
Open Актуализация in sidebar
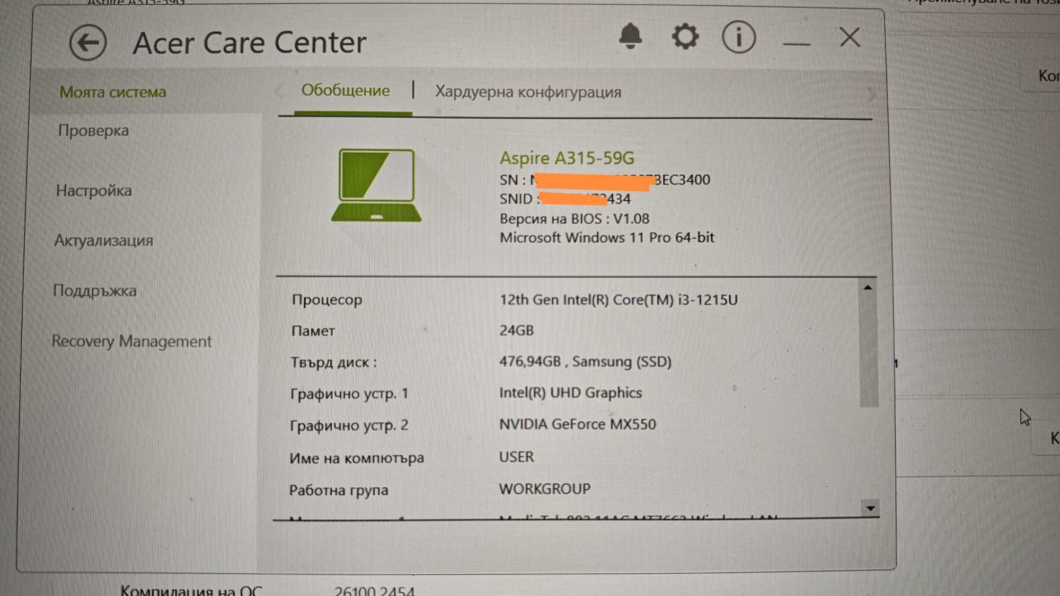103,241
